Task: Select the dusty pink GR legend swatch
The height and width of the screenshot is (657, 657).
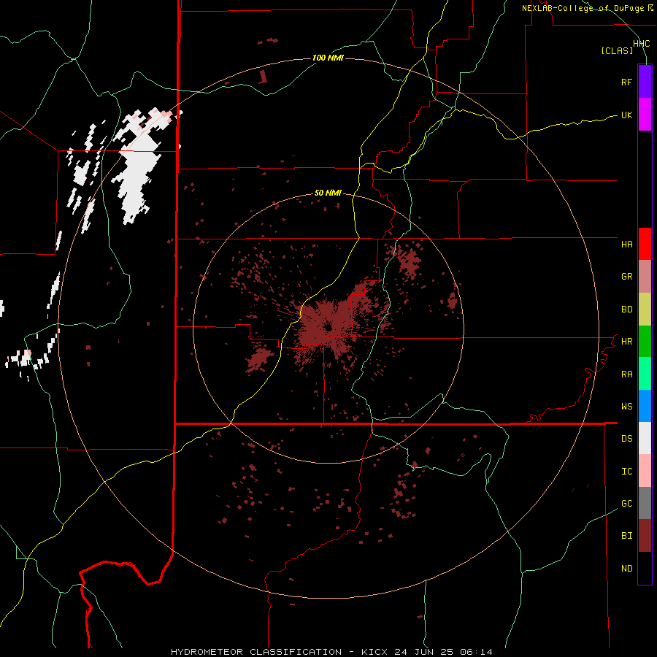Action: [x=645, y=277]
